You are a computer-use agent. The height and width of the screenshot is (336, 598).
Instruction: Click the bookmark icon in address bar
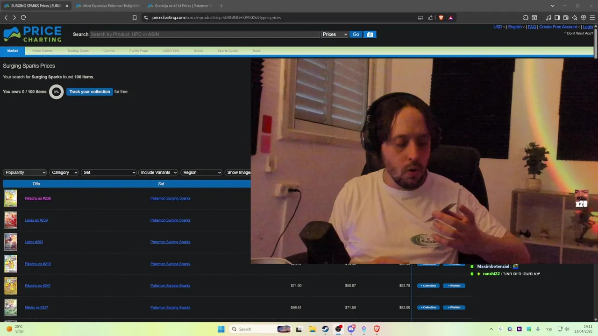click(135, 18)
